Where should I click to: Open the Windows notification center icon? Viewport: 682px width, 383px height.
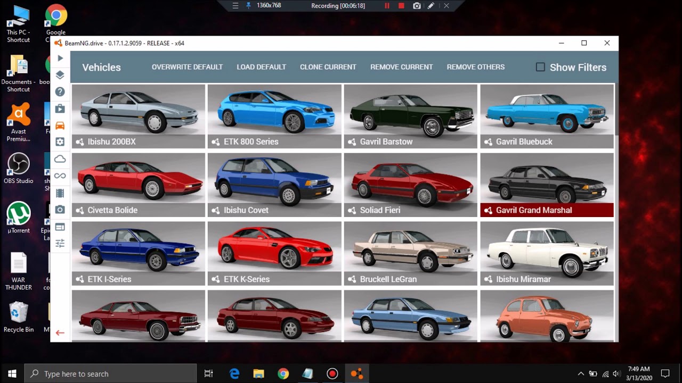(665, 373)
